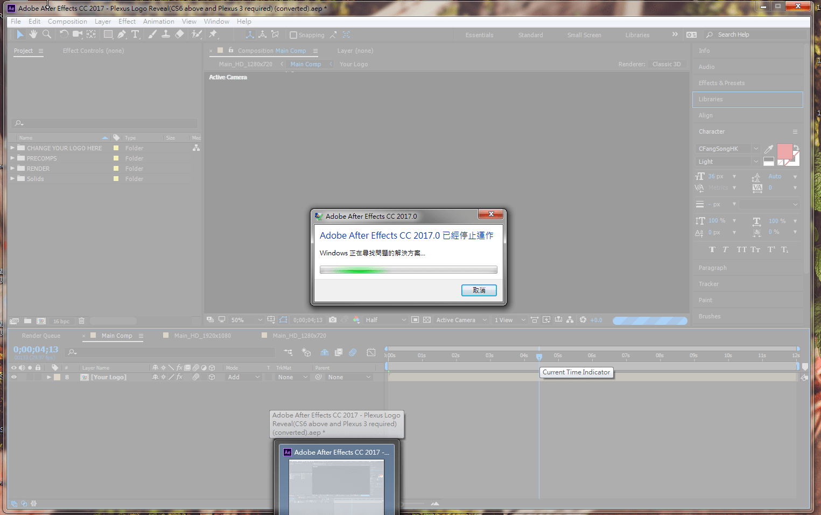This screenshot has width=821, height=515.
Task: Open the Effect menu
Action: [x=127, y=22]
